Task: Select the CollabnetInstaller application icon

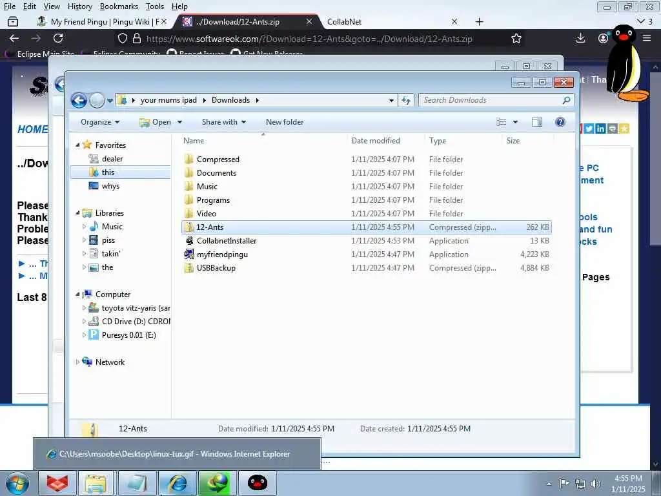Action: tap(189, 241)
